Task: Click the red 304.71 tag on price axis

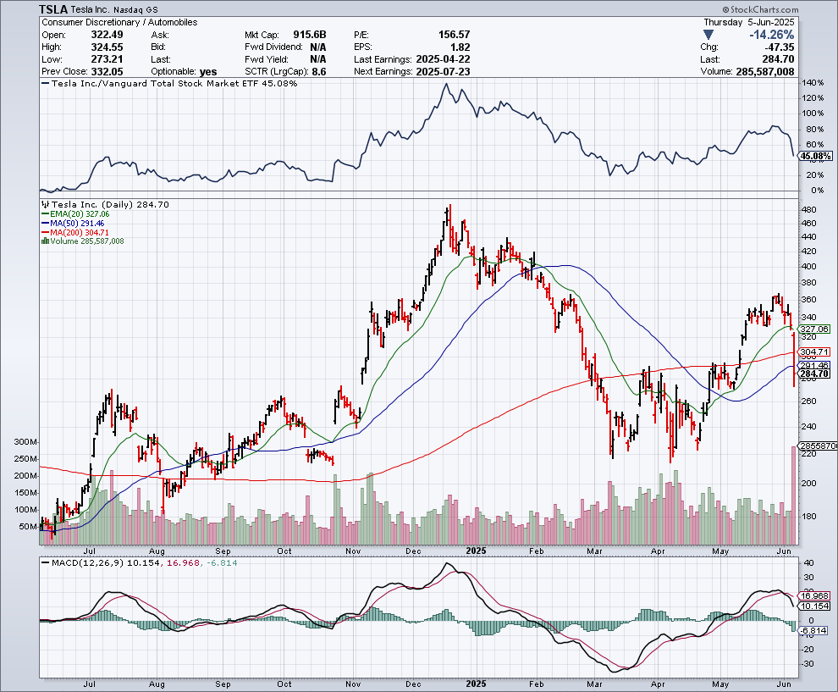Action: pos(815,352)
